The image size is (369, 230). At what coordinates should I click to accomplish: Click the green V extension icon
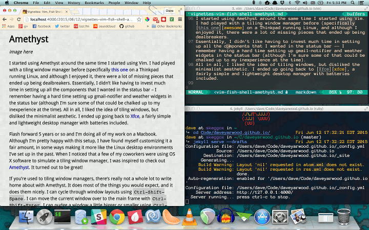tap(172, 19)
